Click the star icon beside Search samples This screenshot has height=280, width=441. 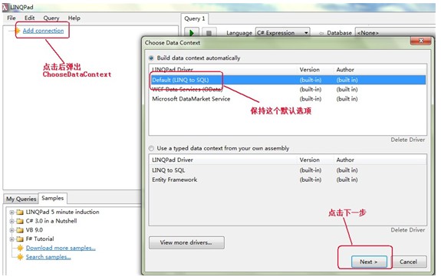[x=20, y=257]
